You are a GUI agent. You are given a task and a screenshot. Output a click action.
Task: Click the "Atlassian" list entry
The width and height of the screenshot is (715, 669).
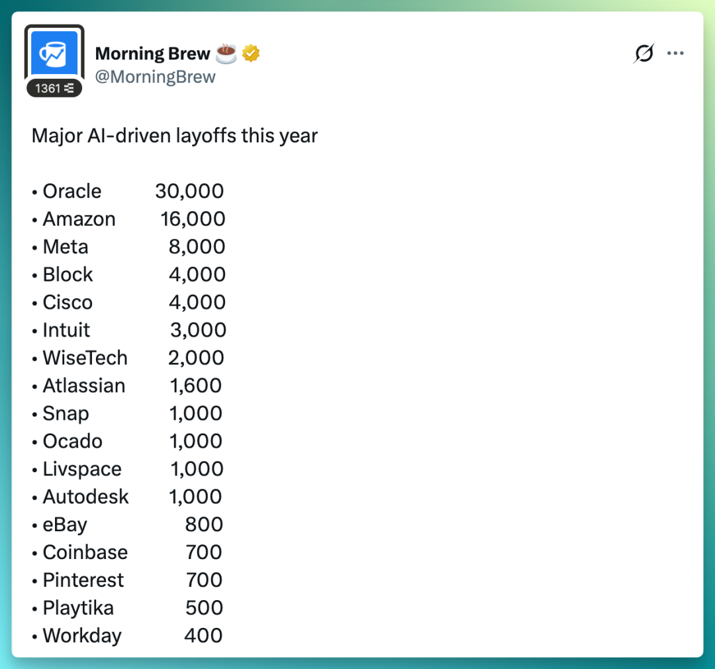click(84, 386)
